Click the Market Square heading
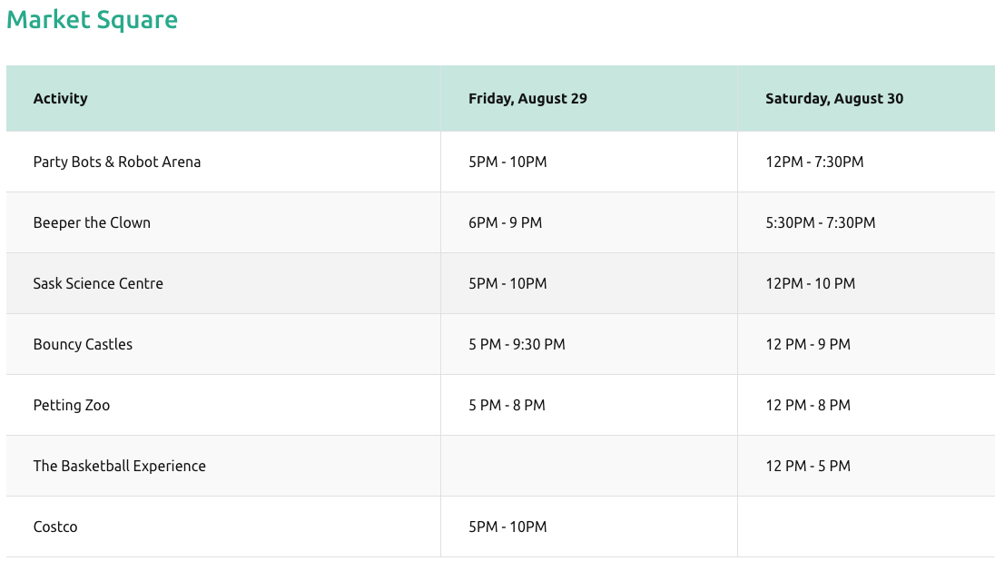Image resolution: width=995 pixels, height=571 pixels. (x=92, y=20)
